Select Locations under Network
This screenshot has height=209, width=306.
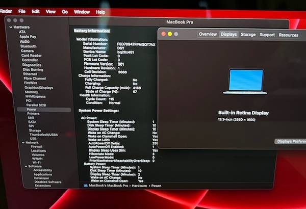click(38, 151)
